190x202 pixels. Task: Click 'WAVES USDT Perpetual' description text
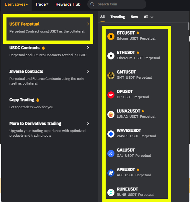tap(136, 136)
